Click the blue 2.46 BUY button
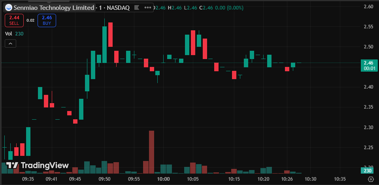 coord(47,20)
